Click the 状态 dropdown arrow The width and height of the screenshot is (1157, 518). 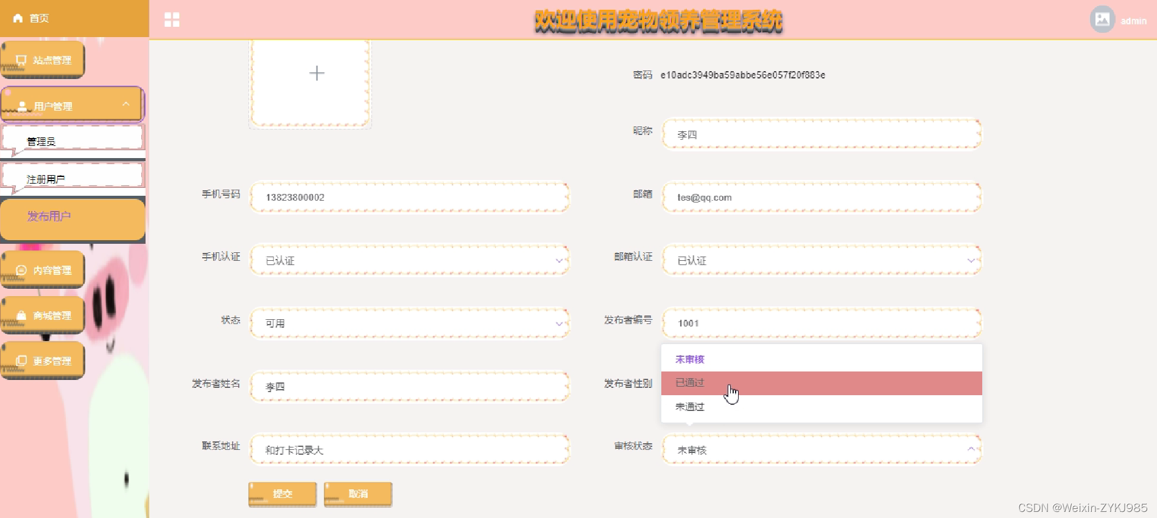pos(559,324)
